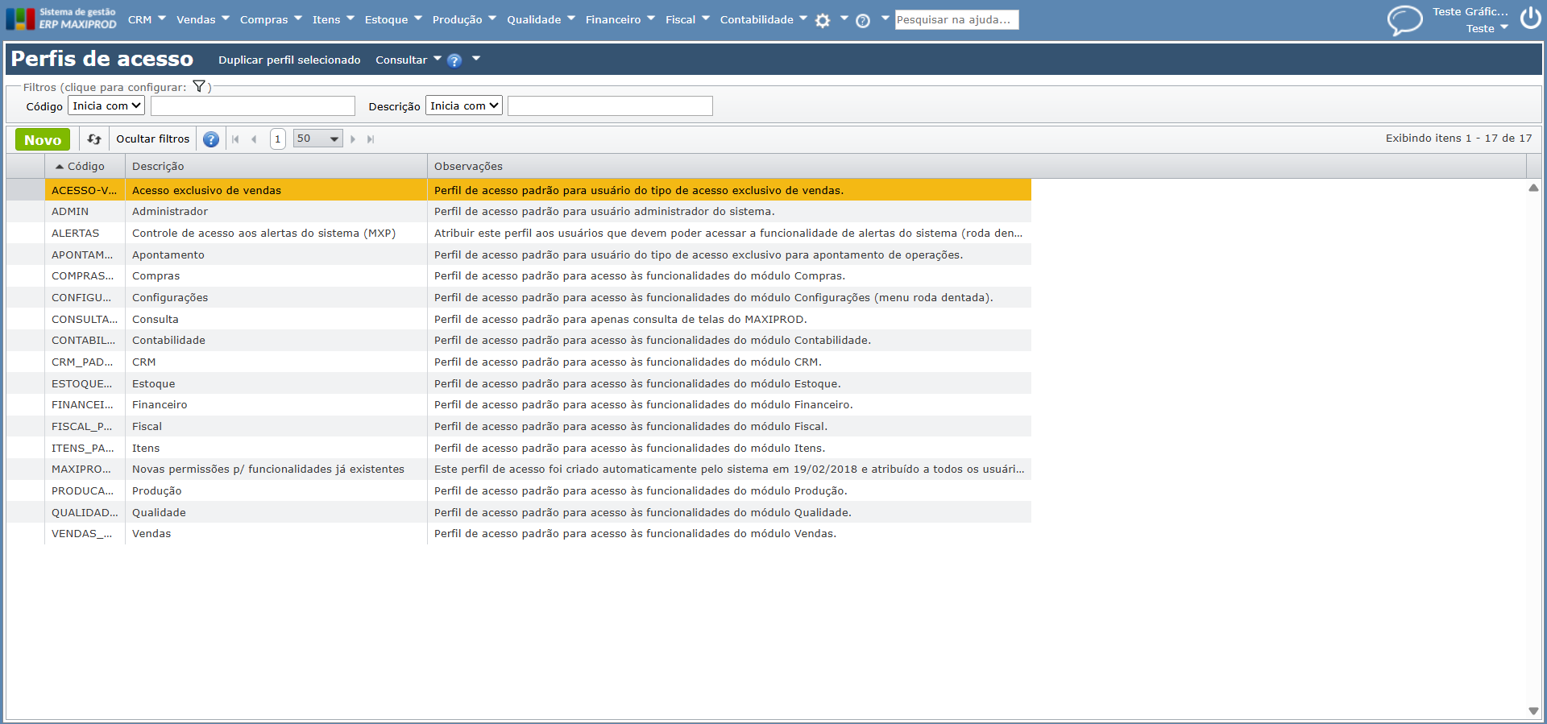Open the Descrição filter operator dropdown
1547x724 pixels.
pyautogui.click(x=464, y=105)
